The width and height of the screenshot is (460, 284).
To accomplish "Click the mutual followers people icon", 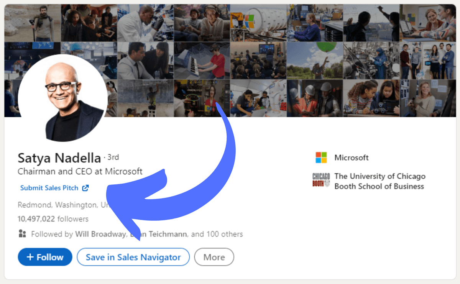I will pos(22,234).
